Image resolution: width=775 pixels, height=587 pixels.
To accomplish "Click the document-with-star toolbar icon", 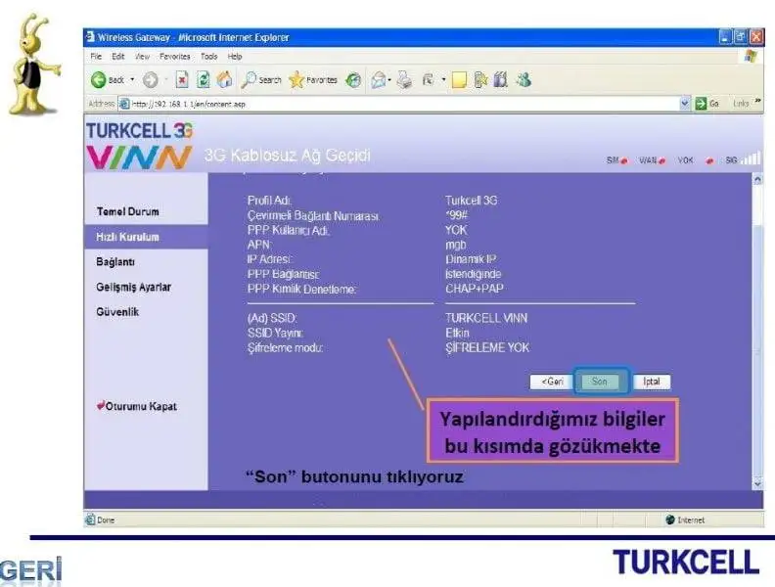I will point(480,79).
